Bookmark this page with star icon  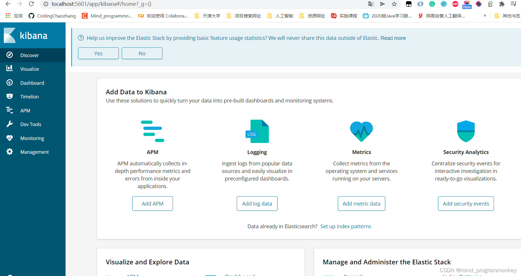click(x=394, y=4)
